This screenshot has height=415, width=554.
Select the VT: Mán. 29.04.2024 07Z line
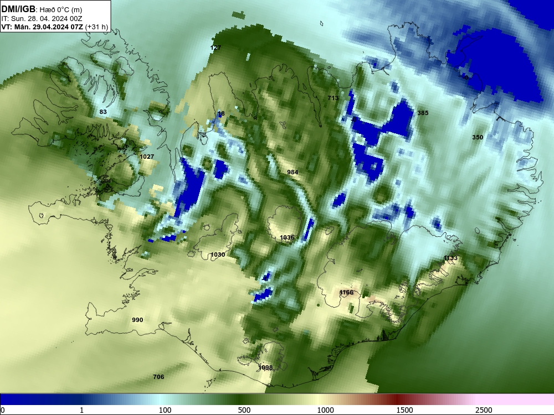pyautogui.click(x=54, y=27)
